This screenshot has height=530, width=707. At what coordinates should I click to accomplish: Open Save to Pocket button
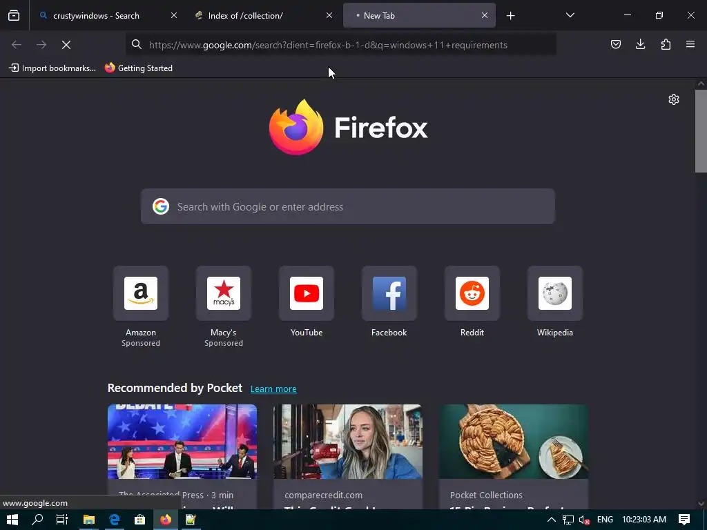tap(615, 44)
